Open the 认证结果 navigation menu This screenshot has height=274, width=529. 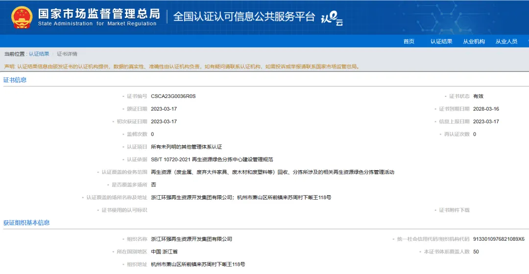[x=441, y=42]
